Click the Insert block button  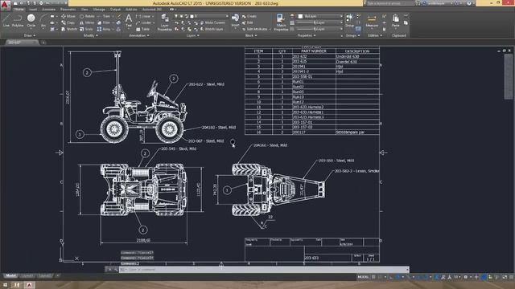click(235, 20)
